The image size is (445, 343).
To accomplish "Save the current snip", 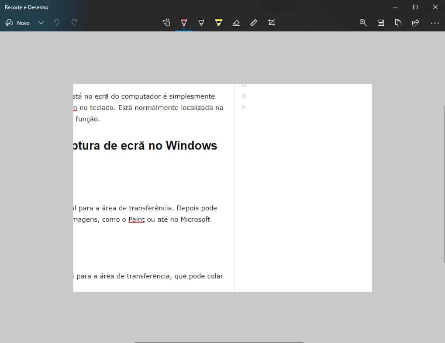I will (x=380, y=22).
